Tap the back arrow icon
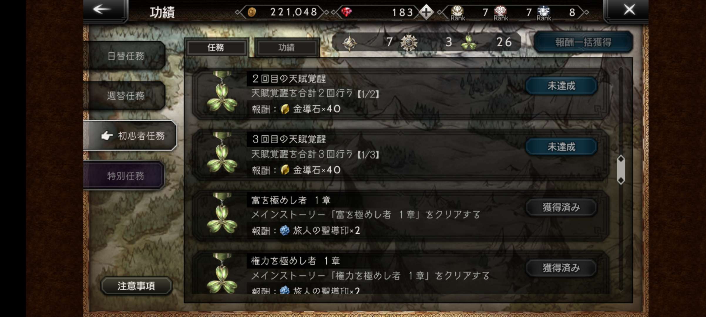 point(102,9)
